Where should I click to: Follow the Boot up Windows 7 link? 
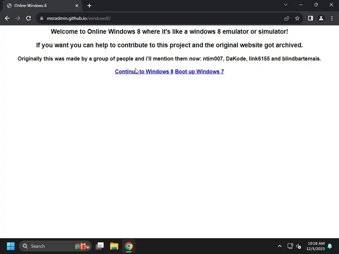199,71
